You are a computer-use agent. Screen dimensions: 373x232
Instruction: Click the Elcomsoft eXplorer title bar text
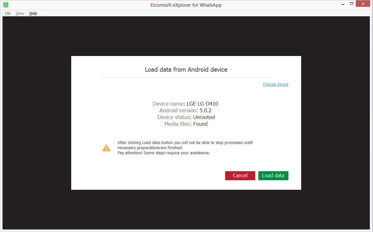tap(186, 5)
